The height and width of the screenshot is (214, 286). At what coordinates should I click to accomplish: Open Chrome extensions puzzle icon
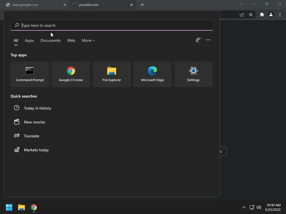pyautogui.click(x=262, y=14)
